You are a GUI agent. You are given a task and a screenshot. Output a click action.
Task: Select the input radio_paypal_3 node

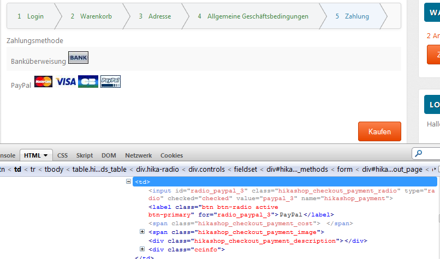pos(292,195)
